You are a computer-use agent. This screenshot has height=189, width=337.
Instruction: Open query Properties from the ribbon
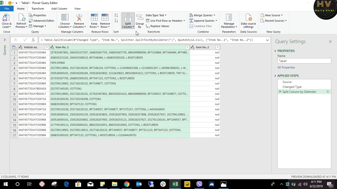coord(37,15)
